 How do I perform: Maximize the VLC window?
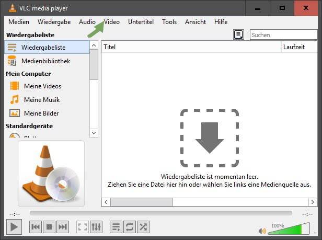[x=282, y=8]
